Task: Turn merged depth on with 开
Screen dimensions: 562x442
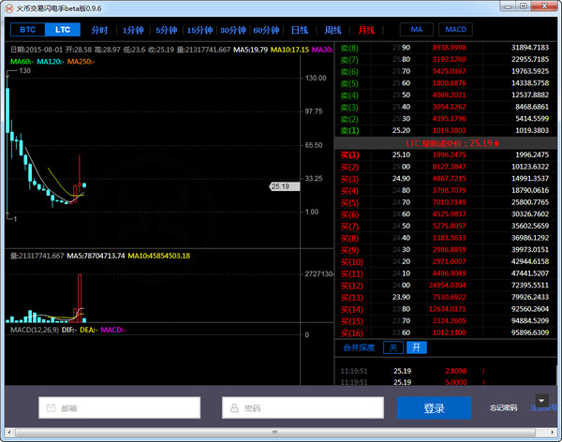Action: (x=415, y=347)
